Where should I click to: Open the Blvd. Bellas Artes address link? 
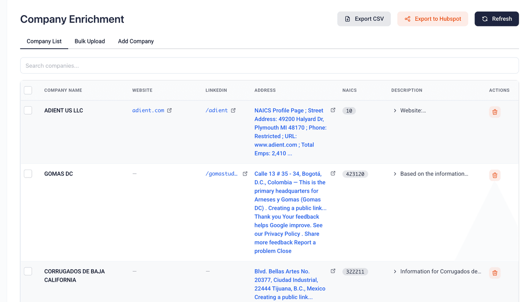tap(290, 284)
